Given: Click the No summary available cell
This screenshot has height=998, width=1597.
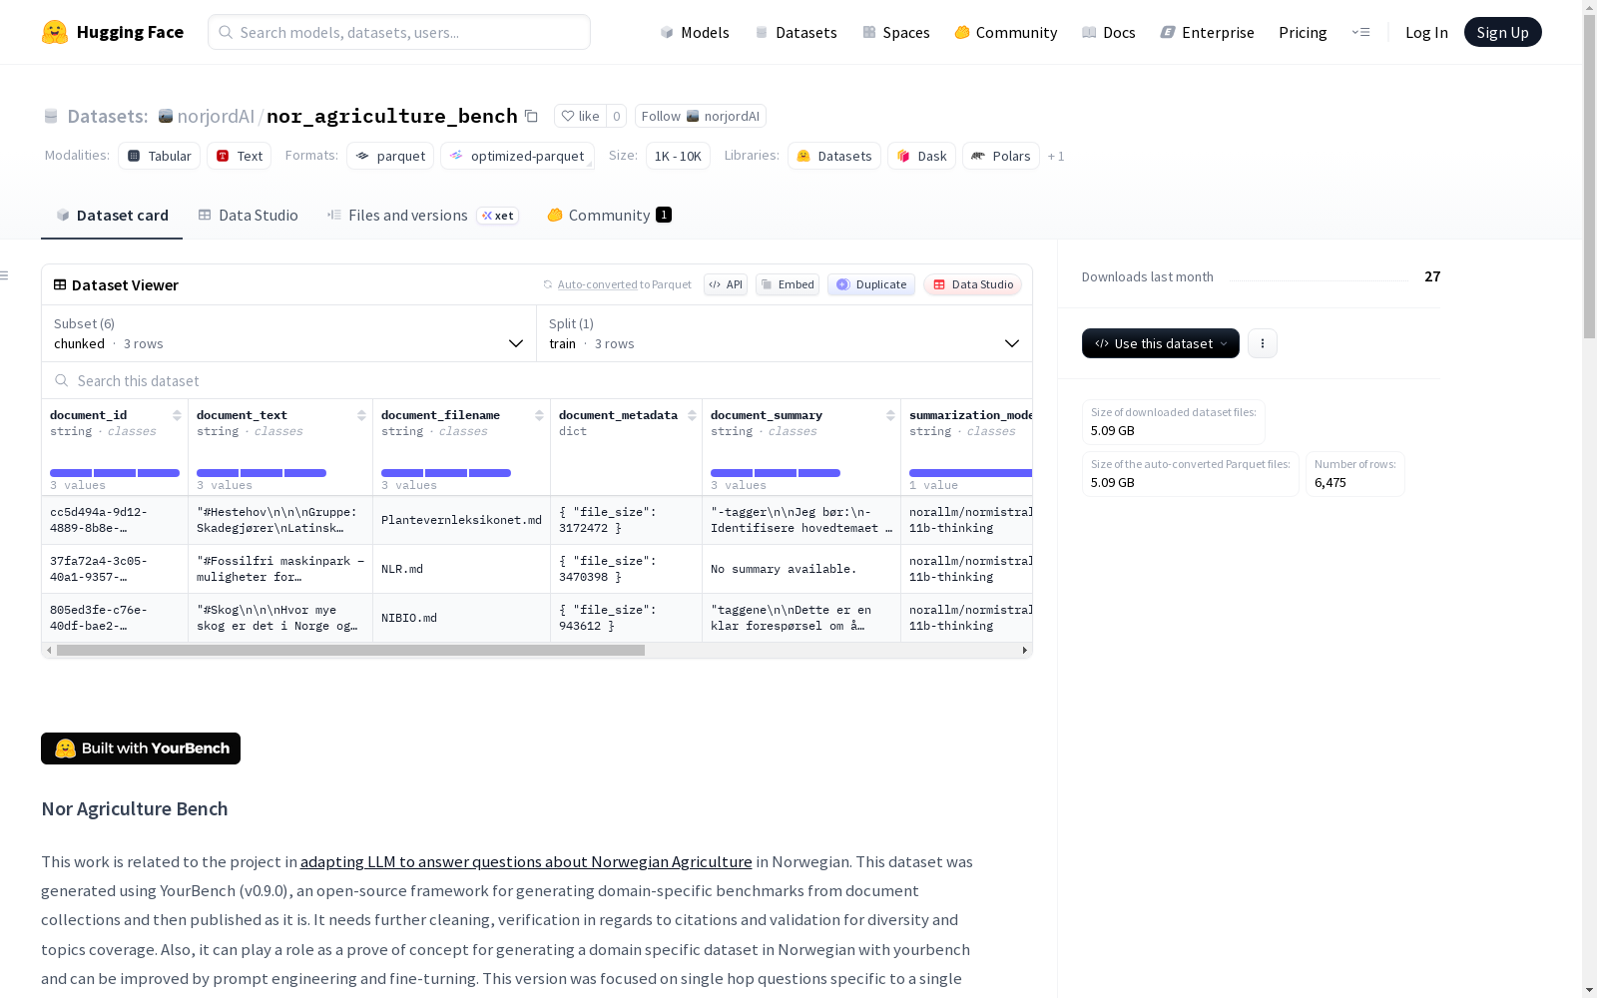Looking at the screenshot, I should pyautogui.click(x=801, y=569).
